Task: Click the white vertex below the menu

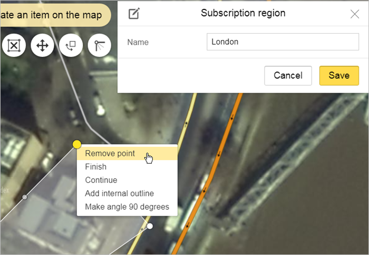Action: (x=150, y=226)
